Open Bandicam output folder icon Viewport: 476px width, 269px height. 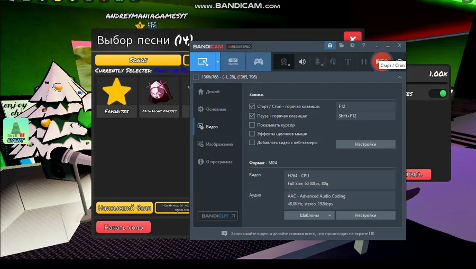[341, 46]
